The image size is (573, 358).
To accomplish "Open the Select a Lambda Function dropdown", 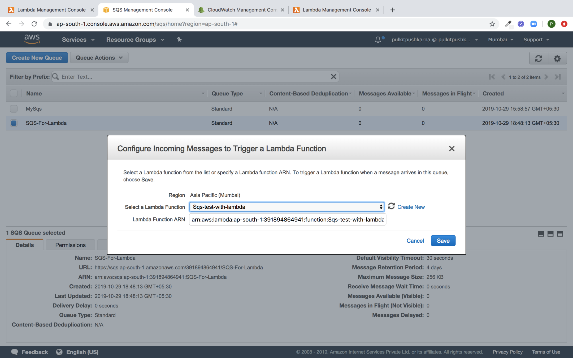I will click(x=286, y=207).
